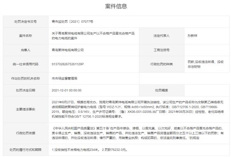The width and height of the screenshot is (231, 157).
Task: Click the legal representative name 孙新祥
Action: 192,36
